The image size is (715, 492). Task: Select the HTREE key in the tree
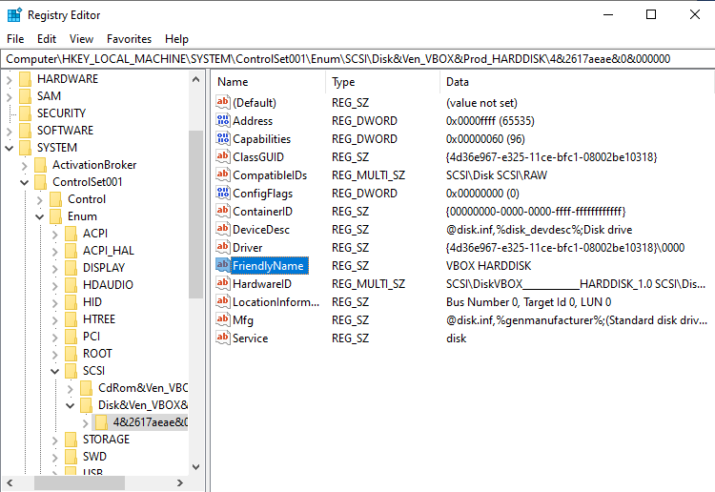click(x=99, y=319)
